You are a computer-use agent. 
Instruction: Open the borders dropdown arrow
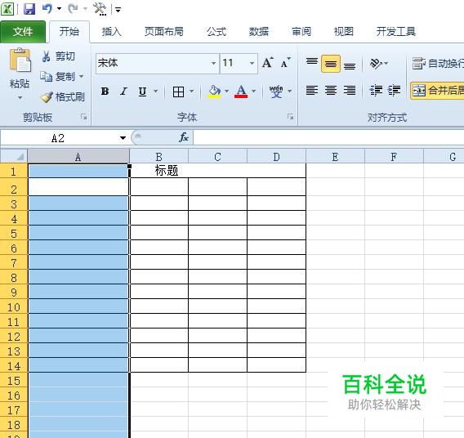(191, 92)
